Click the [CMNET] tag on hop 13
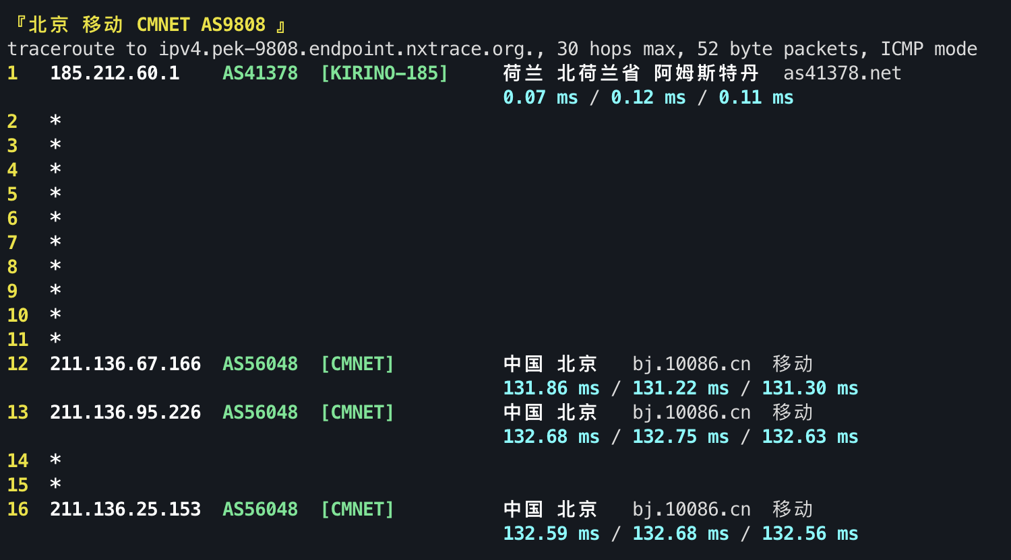Screen dimensions: 1011x560 pos(357,412)
